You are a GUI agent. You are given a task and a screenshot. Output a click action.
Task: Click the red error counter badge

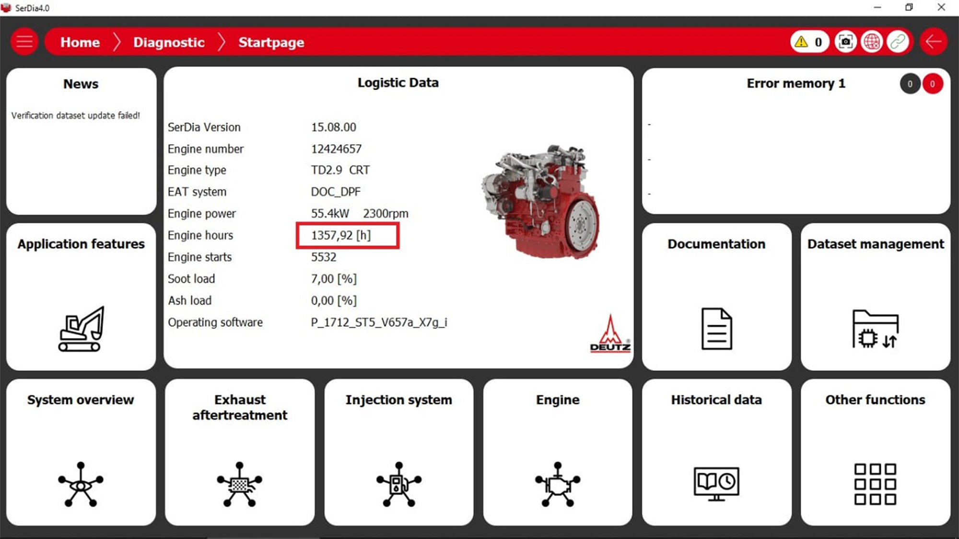pyautogui.click(x=932, y=84)
